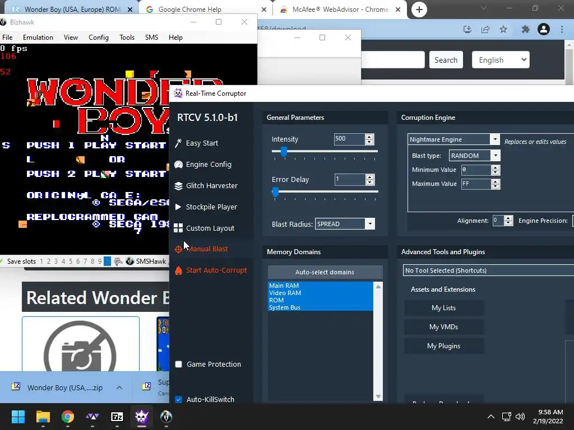Open Bizhawk Config menu
The image size is (574, 430).
pyautogui.click(x=99, y=38)
